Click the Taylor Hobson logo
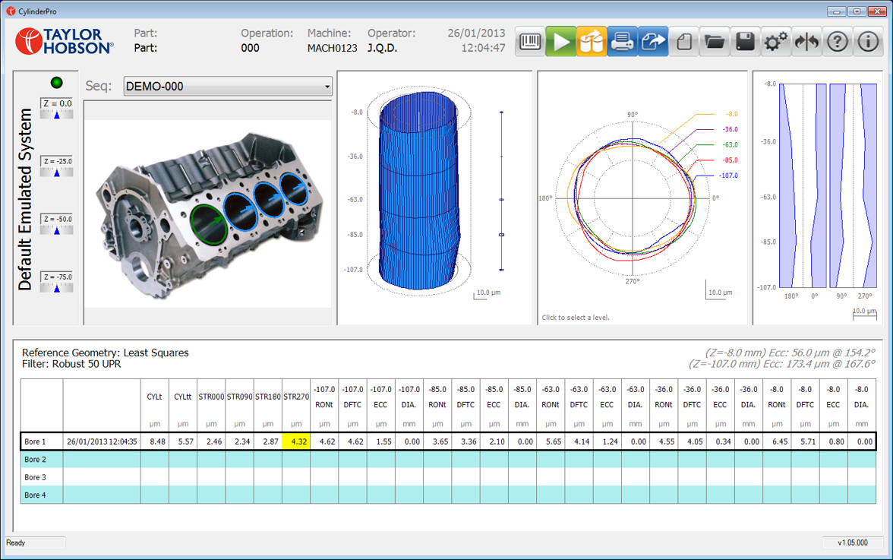 tap(65, 42)
